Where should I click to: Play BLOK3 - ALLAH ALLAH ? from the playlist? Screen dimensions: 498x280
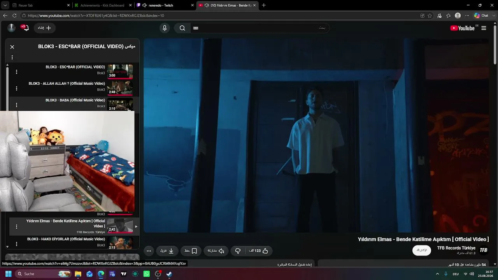click(x=67, y=84)
